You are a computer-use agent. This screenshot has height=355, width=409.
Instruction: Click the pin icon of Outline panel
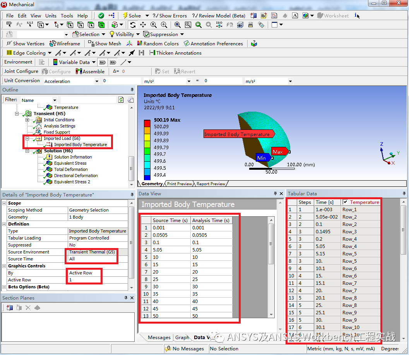(132, 90)
